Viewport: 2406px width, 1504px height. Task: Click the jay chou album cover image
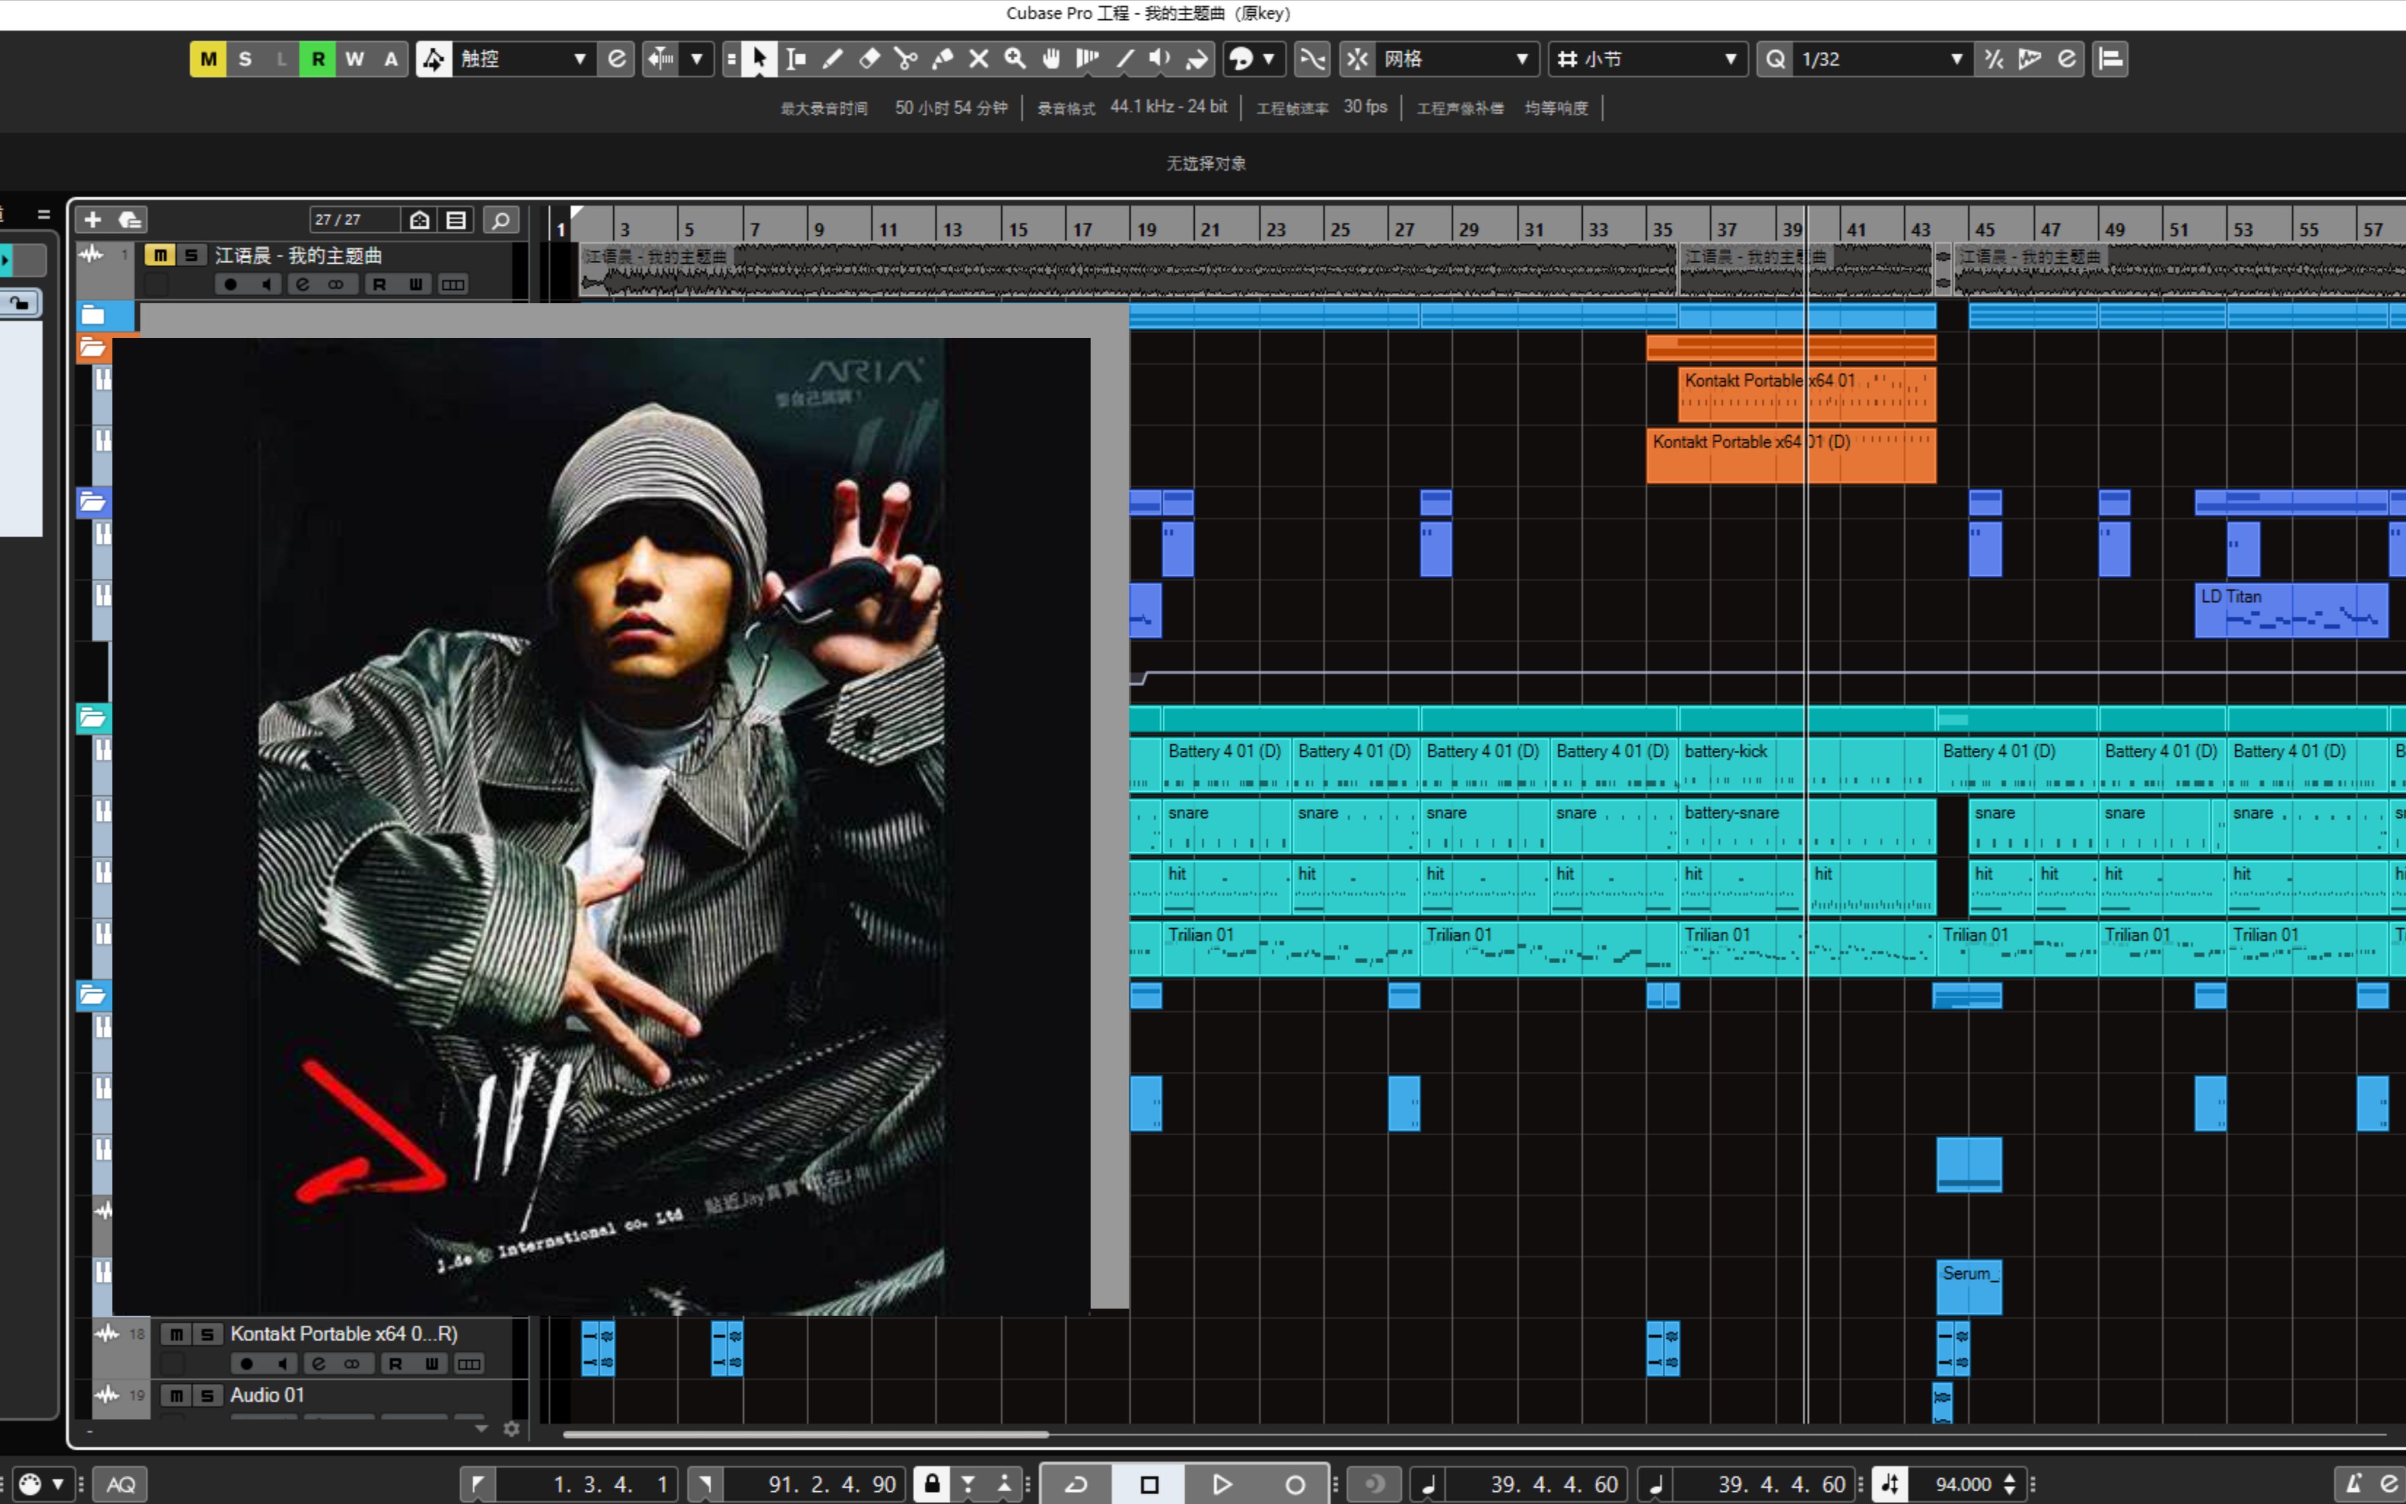point(601,826)
